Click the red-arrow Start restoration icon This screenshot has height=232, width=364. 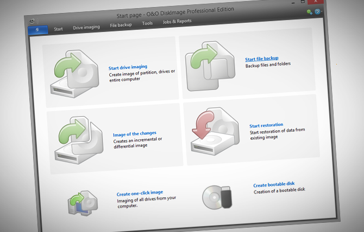click(216, 131)
